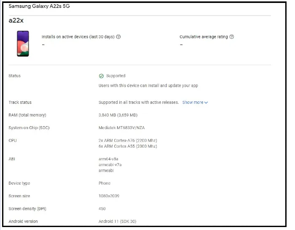
Task: Click the 1080x2009 screen size value
Action: click(x=109, y=196)
